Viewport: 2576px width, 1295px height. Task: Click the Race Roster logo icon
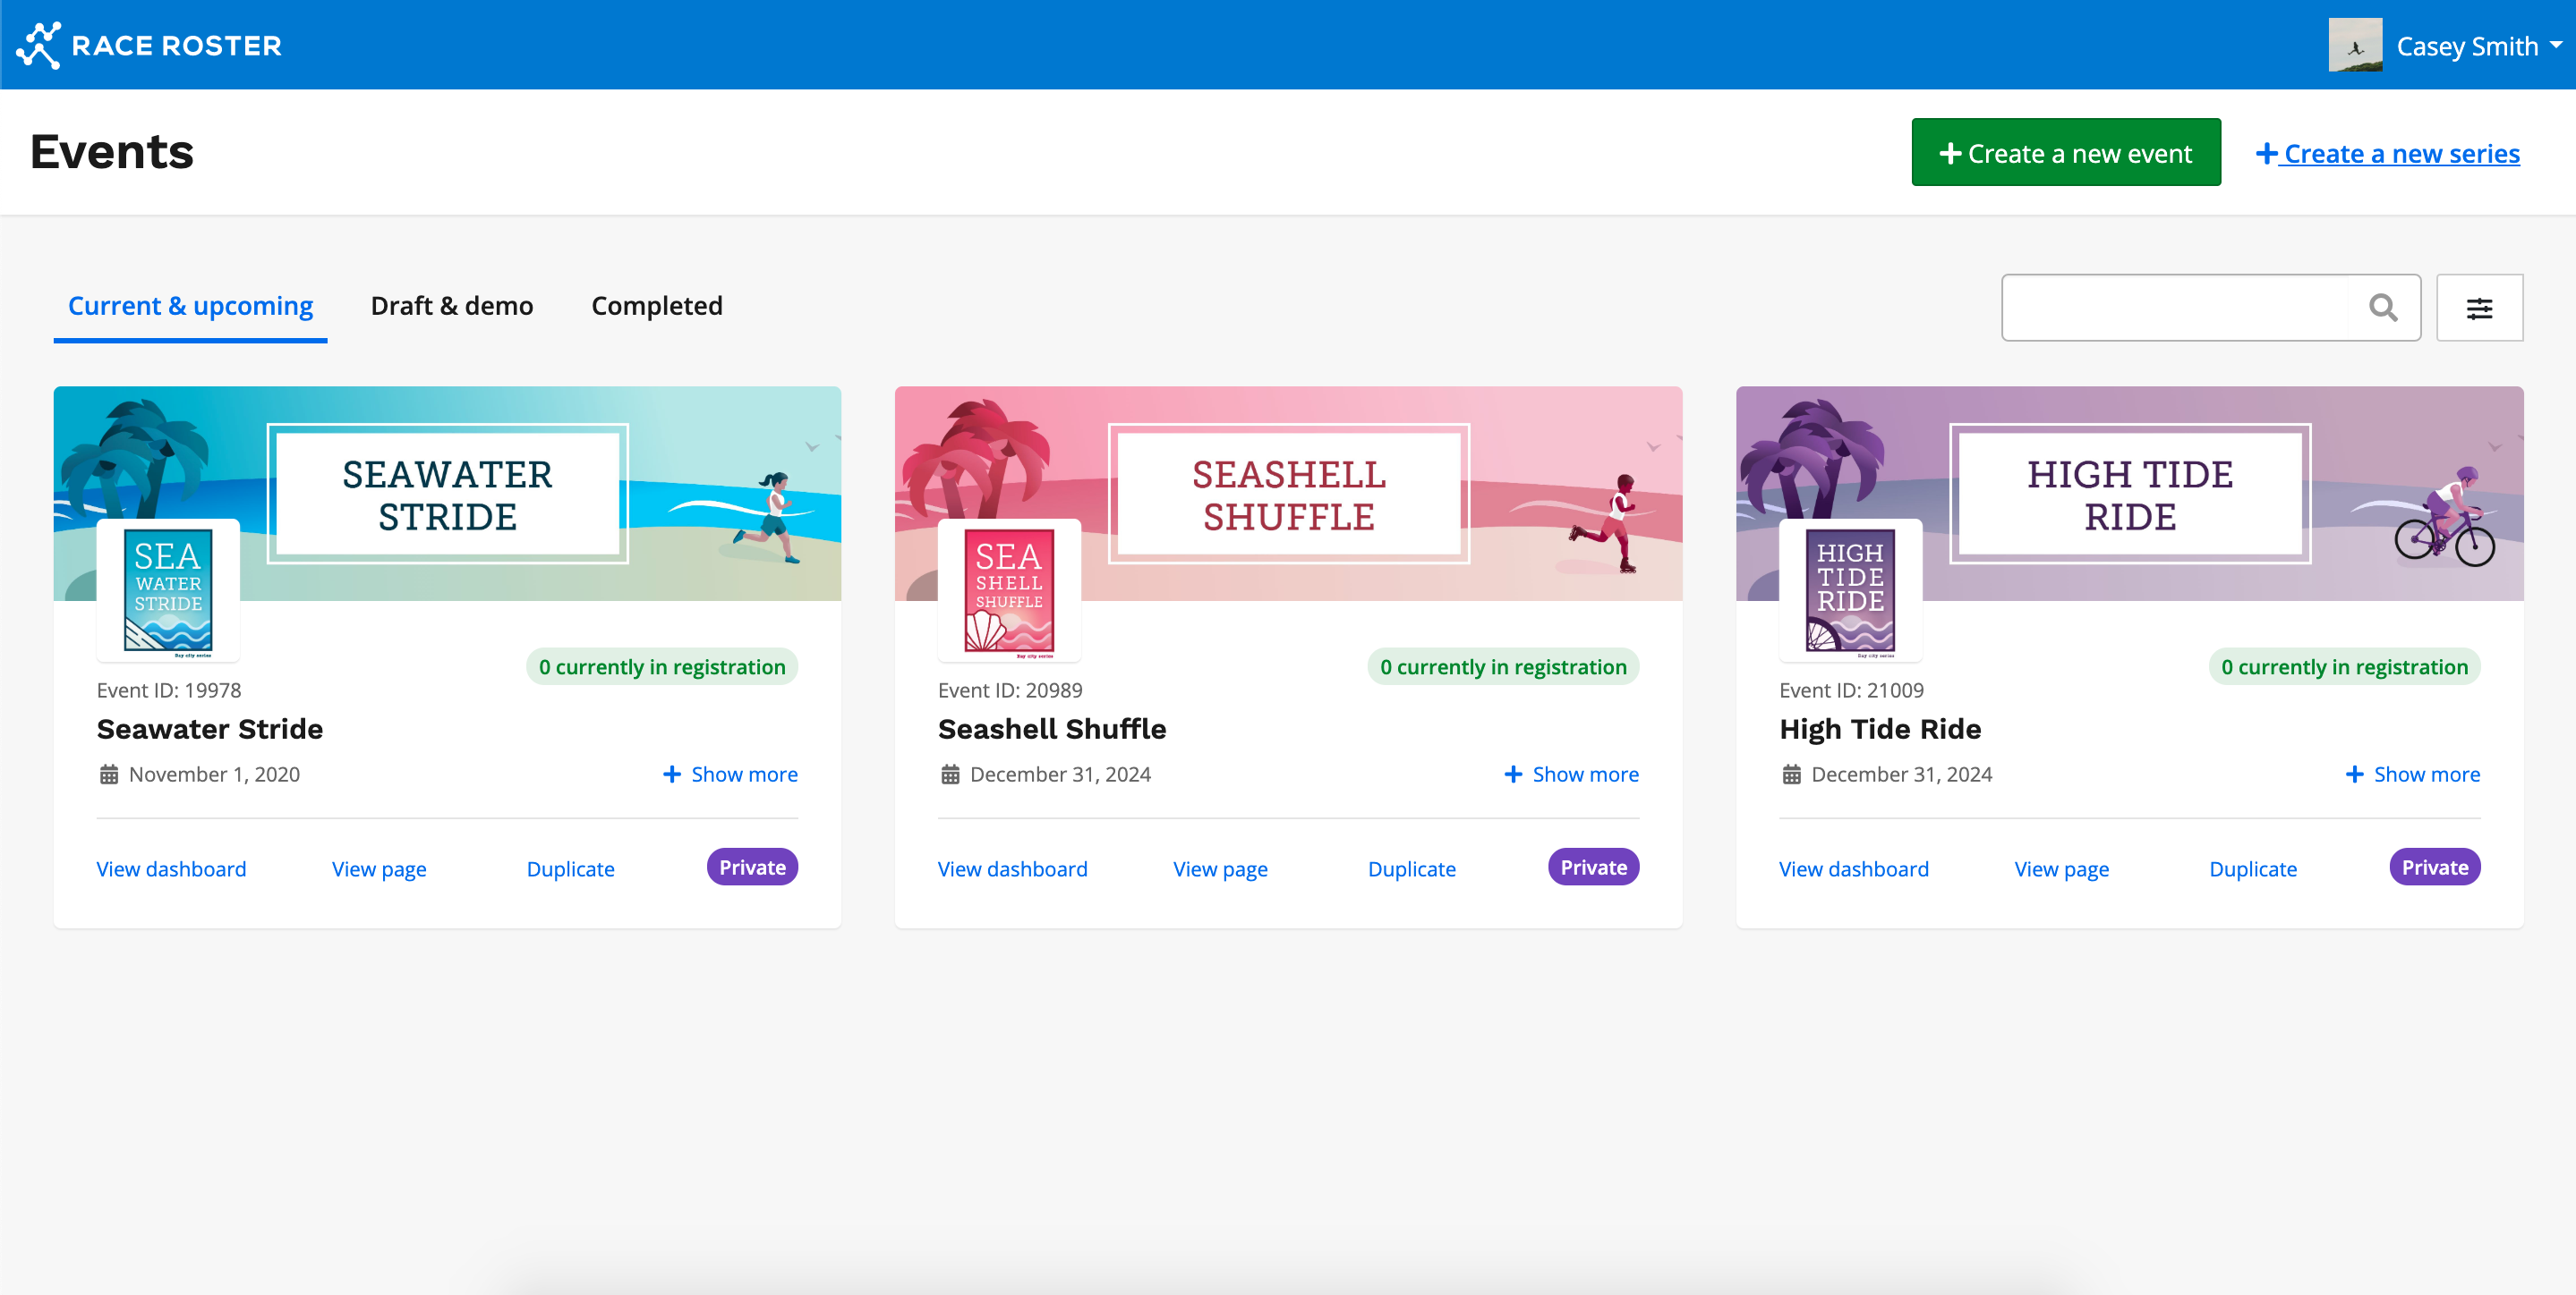pos(39,45)
